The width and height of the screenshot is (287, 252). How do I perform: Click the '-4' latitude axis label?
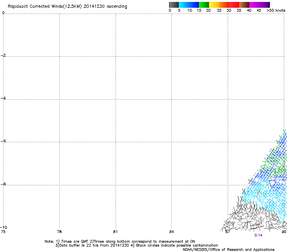tap(3, 98)
